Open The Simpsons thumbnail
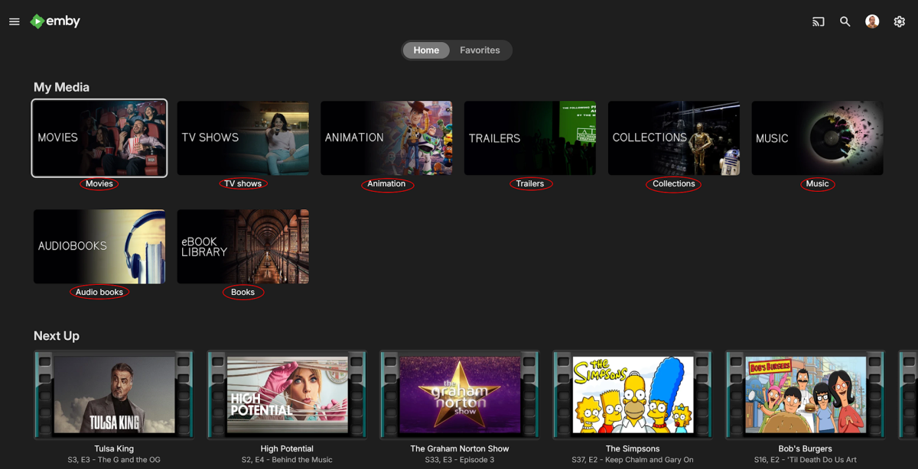This screenshot has width=918, height=469. [x=633, y=395]
